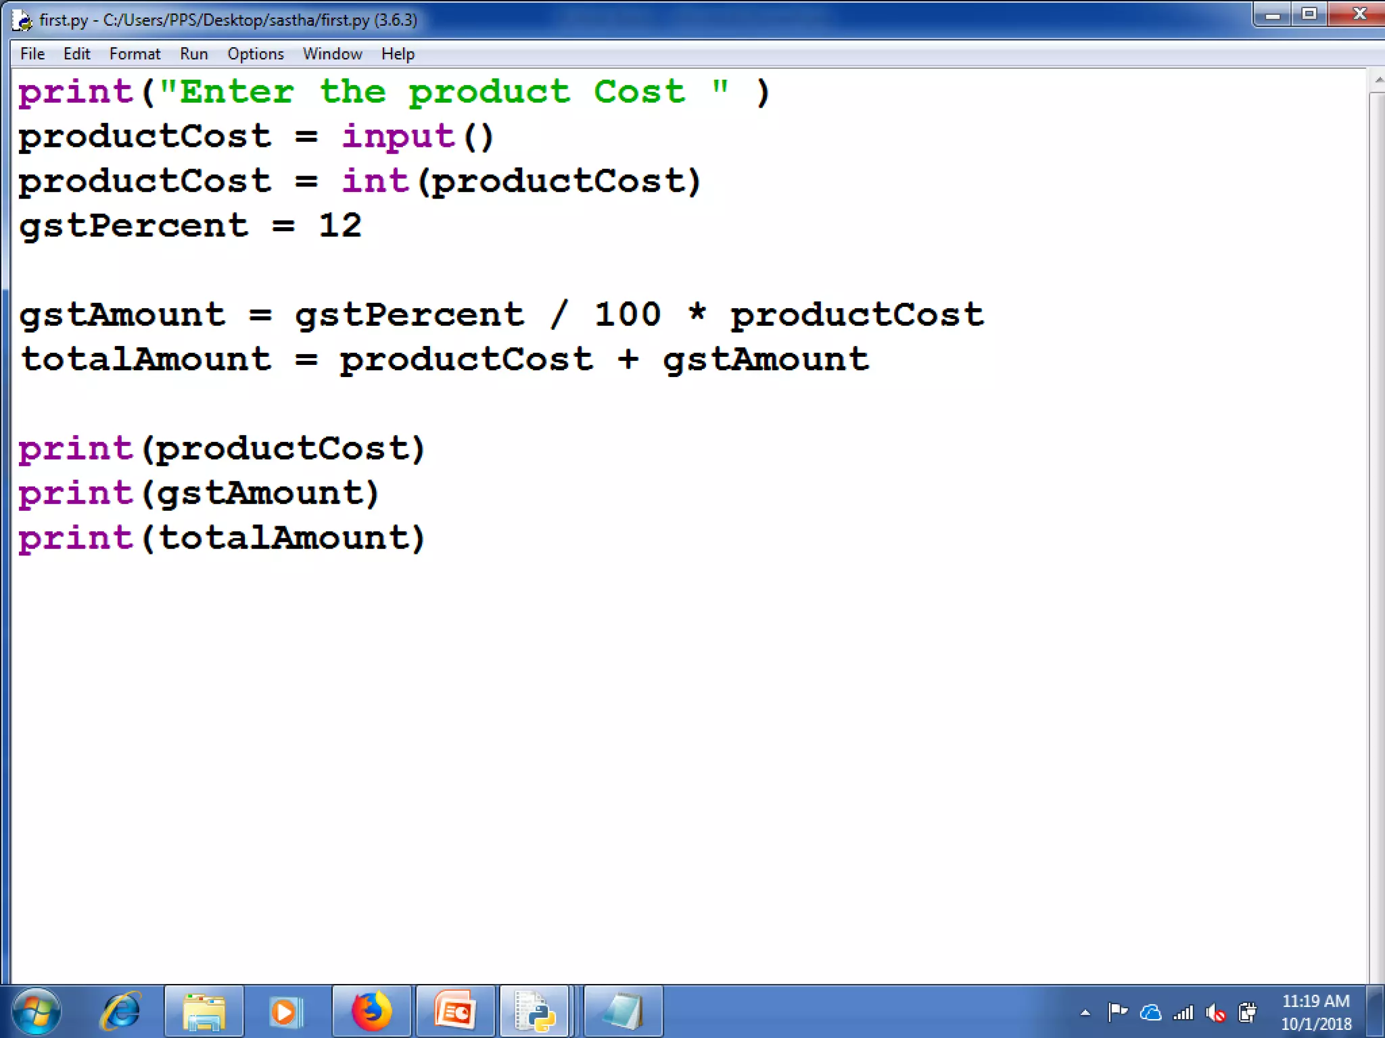Show hidden system tray icons

tap(1085, 1012)
